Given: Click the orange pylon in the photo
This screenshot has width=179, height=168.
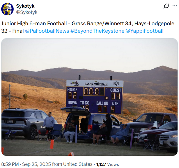Looking at the screenshot, I should click(52, 144).
